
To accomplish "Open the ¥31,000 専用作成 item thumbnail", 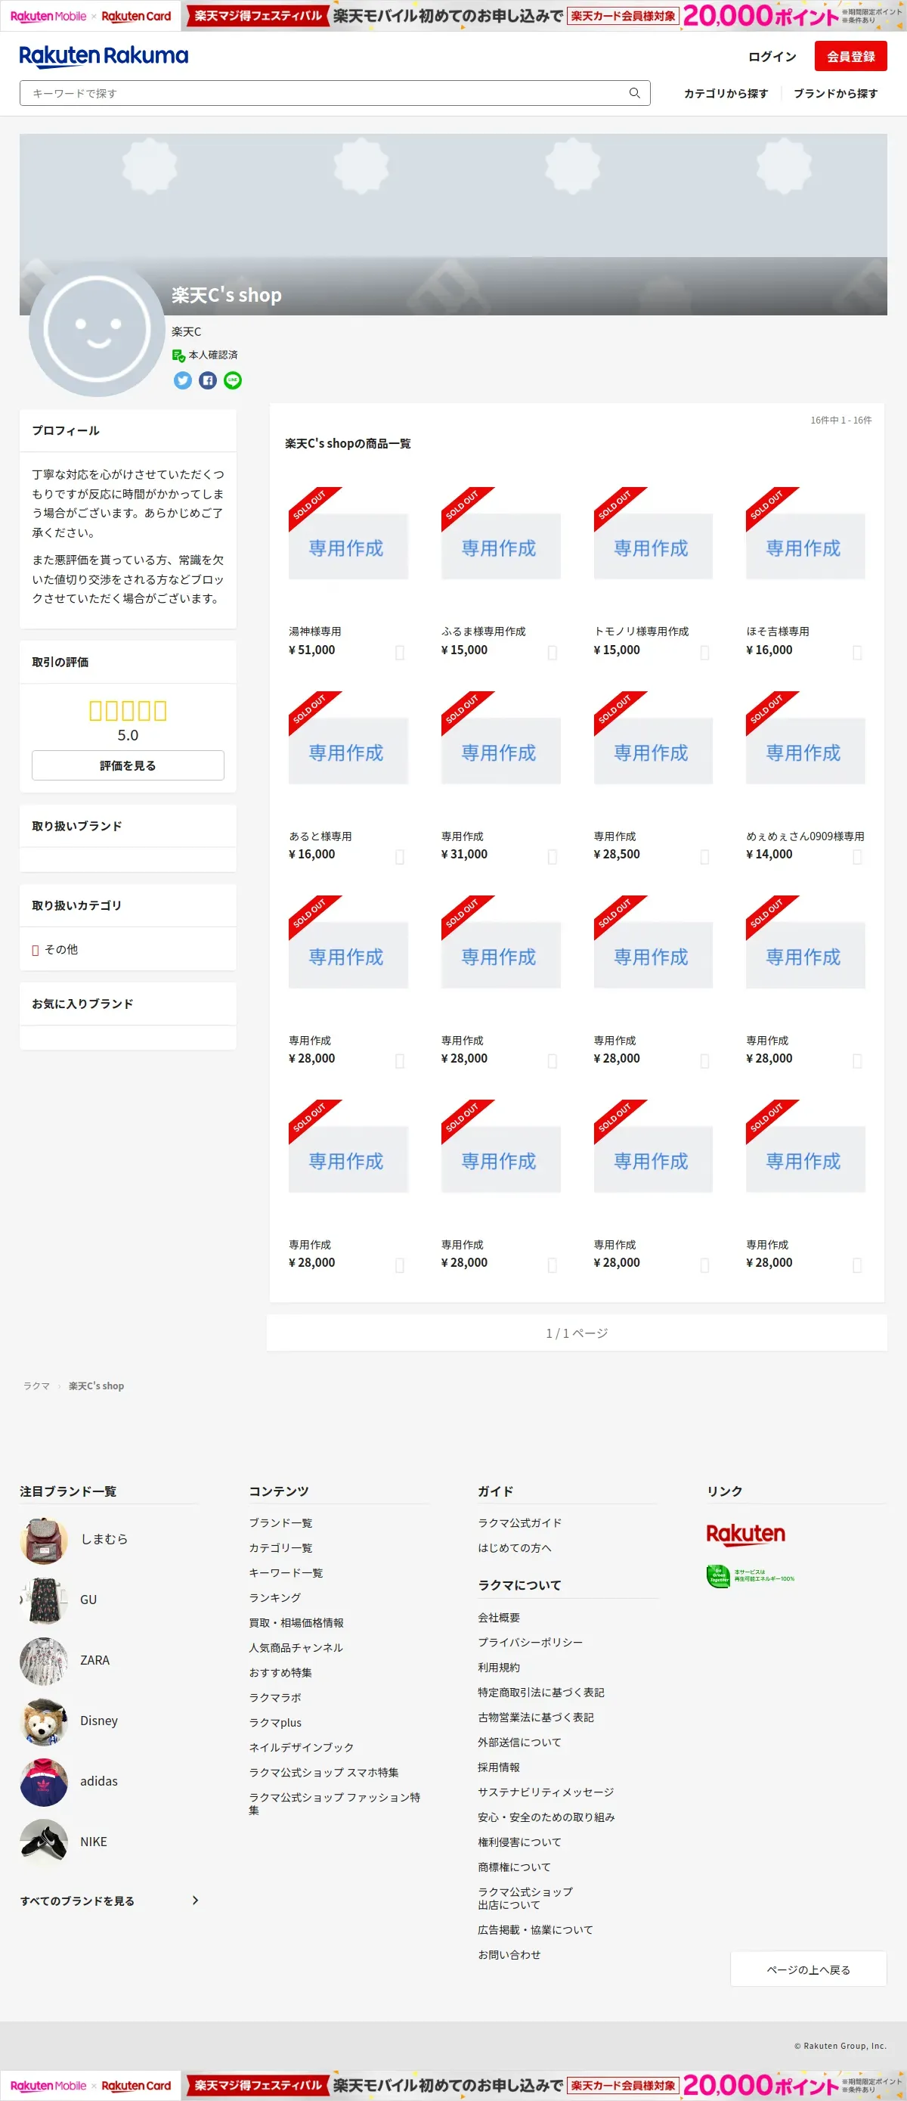I will point(500,751).
